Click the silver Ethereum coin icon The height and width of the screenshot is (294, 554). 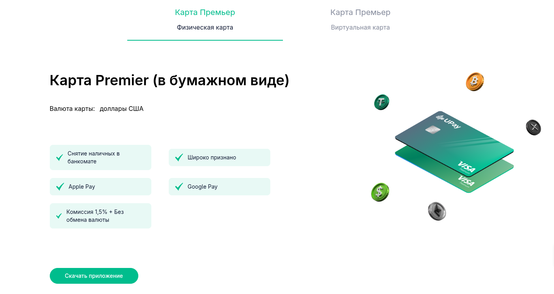coord(437,211)
